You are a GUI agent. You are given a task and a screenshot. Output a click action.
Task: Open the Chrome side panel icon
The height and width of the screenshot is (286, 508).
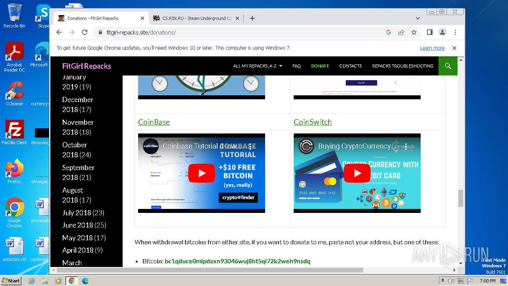click(x=429, y=32)
